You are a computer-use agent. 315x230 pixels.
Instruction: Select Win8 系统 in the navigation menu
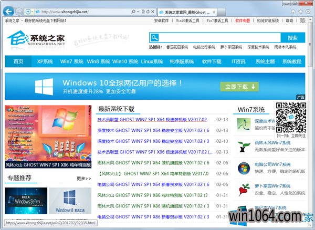point(99,61)
